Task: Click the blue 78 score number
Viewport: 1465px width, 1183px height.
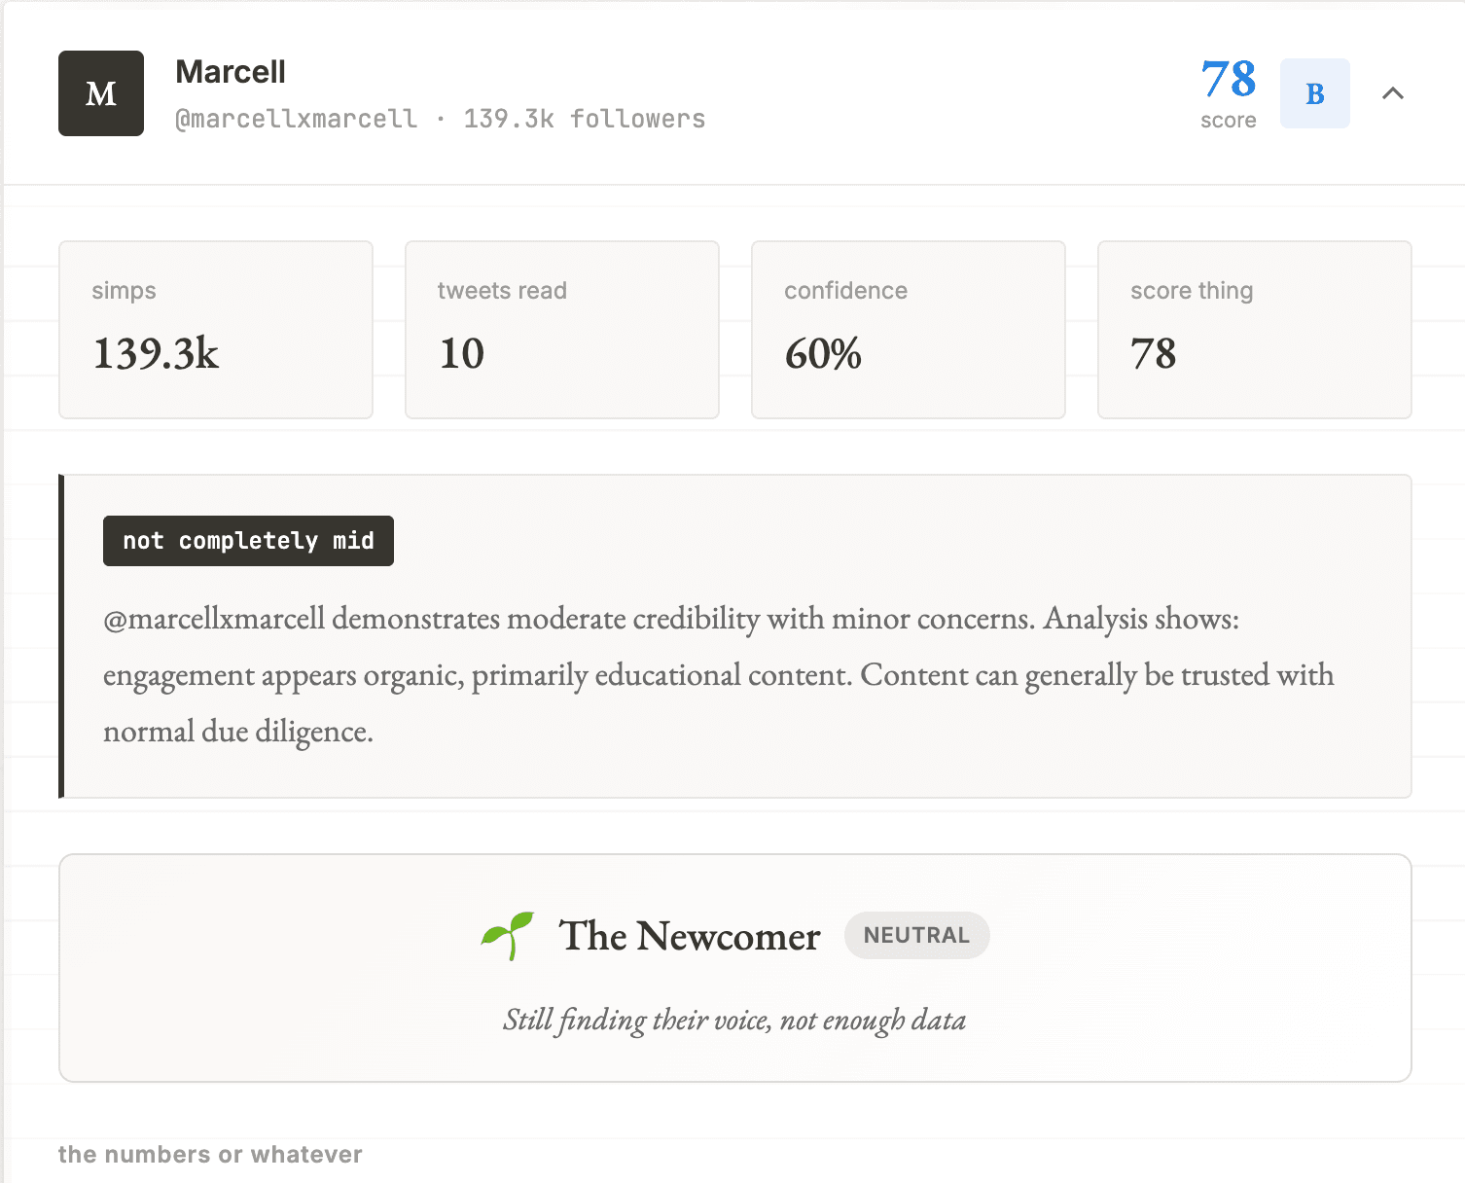Action: coord(1228,80)
